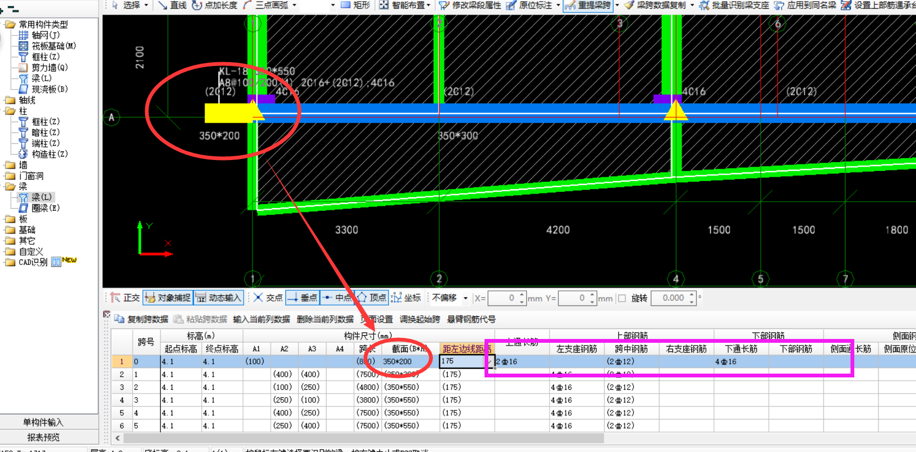Click 删除当前列数据 button
The height and width of the screenshot is (452, 916).
(x=325, y=319)
